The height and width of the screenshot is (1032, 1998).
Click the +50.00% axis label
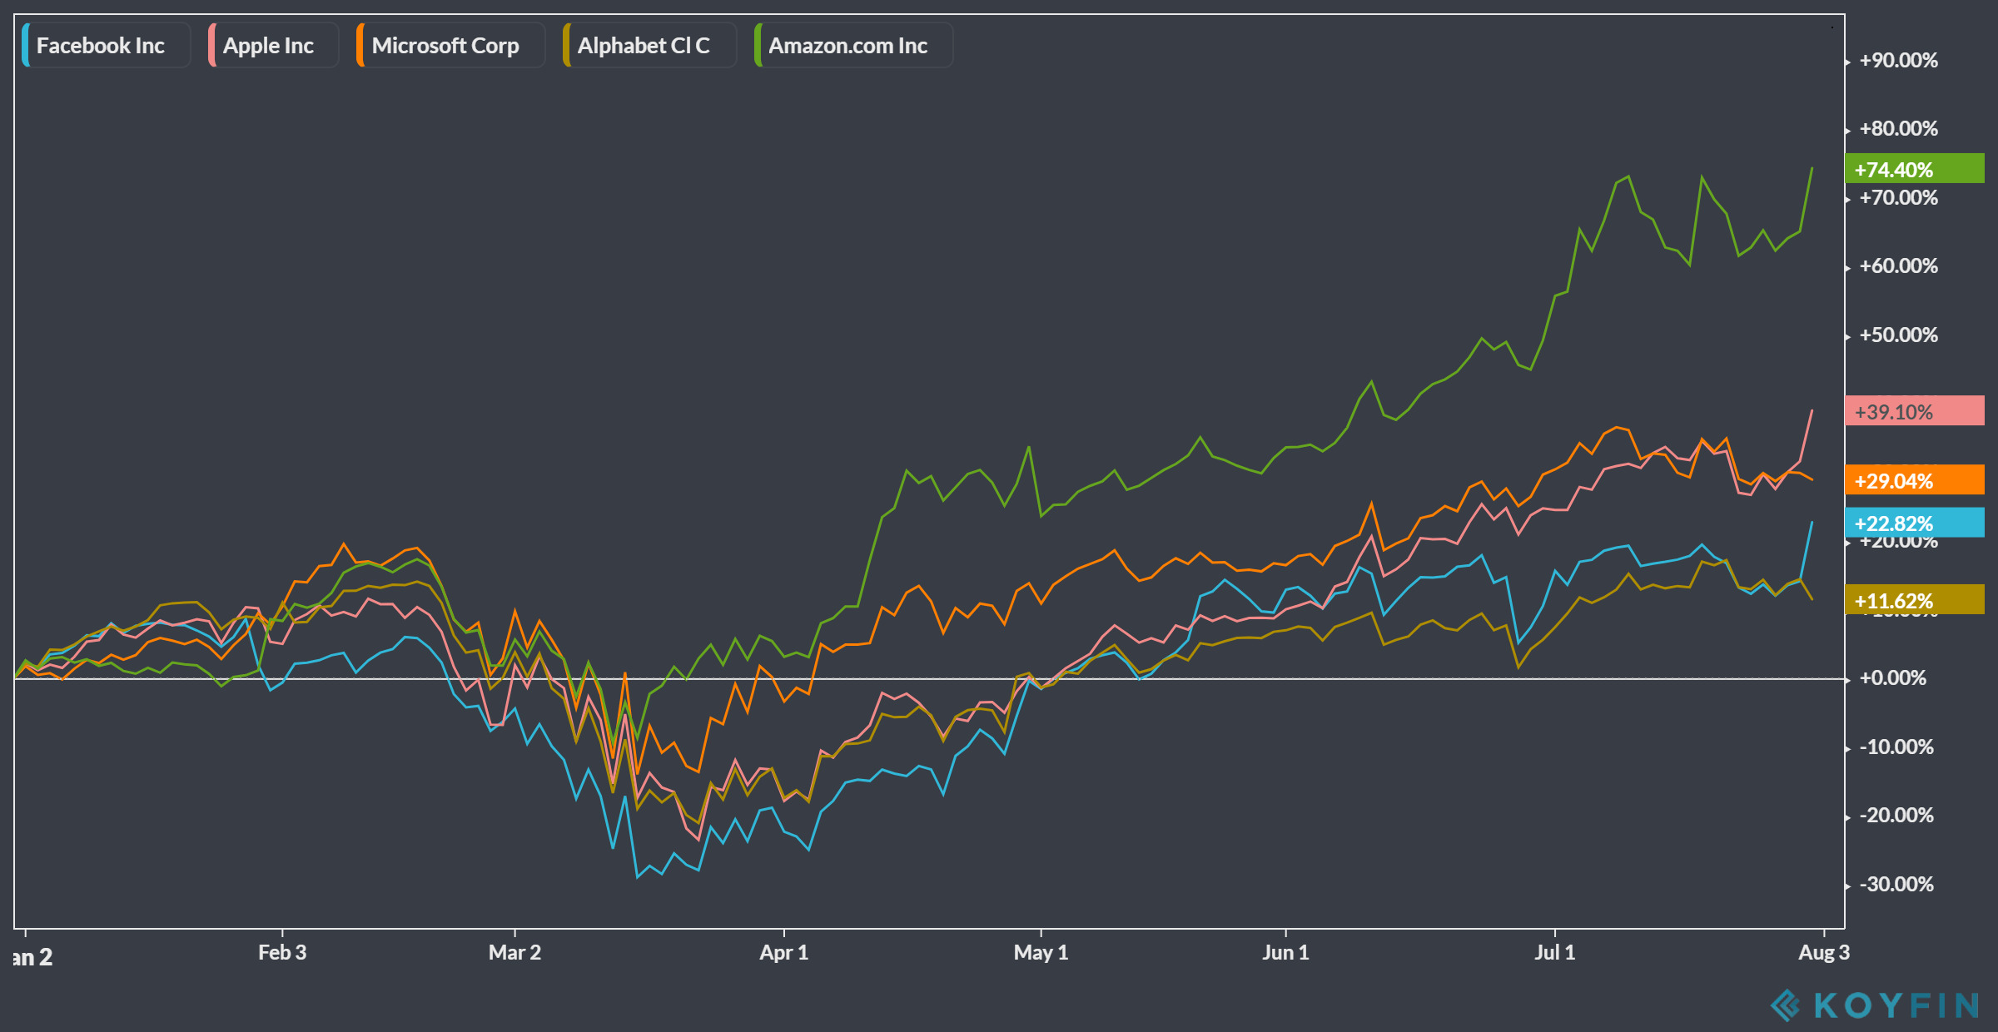(x=1898, y=335)
